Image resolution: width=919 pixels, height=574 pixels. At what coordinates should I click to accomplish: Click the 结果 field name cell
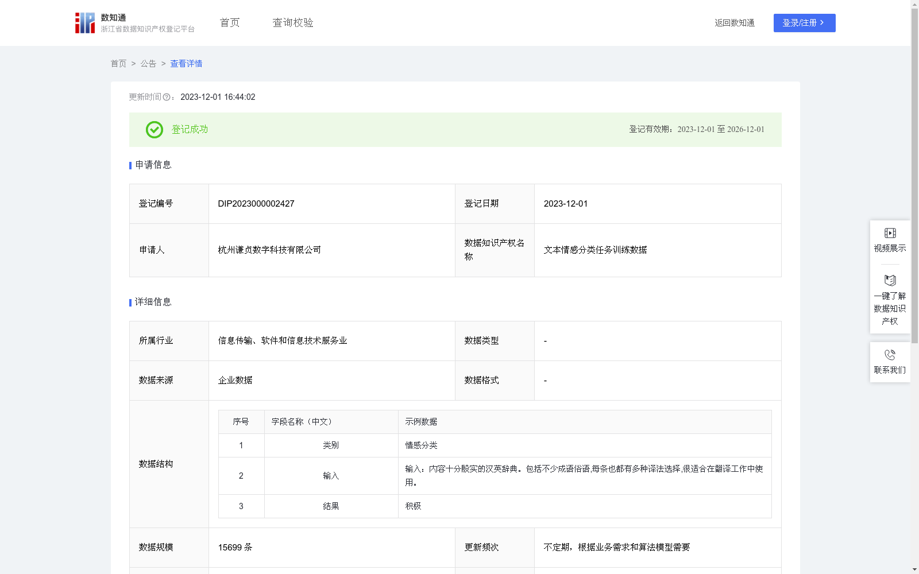(x=331, y=506)
